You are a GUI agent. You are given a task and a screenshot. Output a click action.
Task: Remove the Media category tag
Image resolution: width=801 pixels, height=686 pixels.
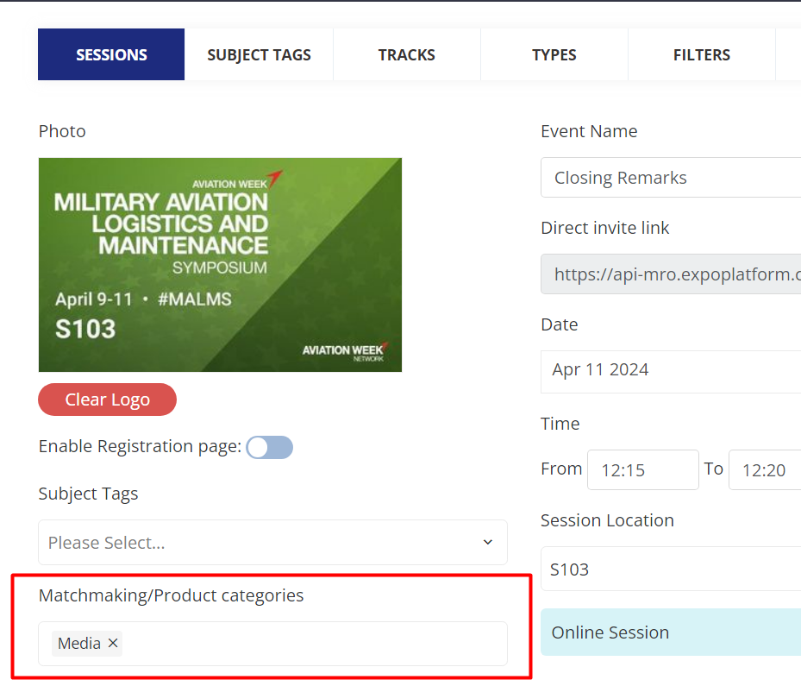click(x=113, y=644)
